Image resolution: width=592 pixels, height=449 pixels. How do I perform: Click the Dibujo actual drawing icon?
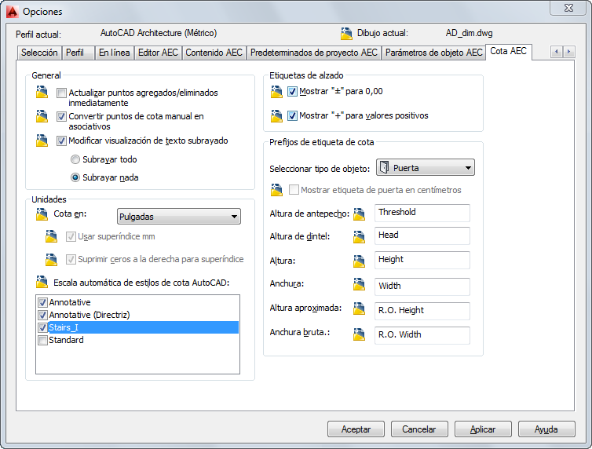point(346,34)
